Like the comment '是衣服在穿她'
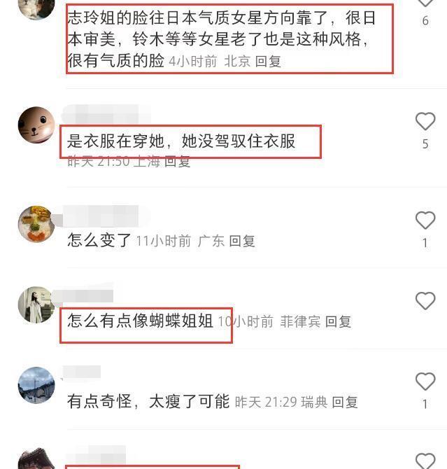This screenshot has height=469, width=447. point(425,121)
